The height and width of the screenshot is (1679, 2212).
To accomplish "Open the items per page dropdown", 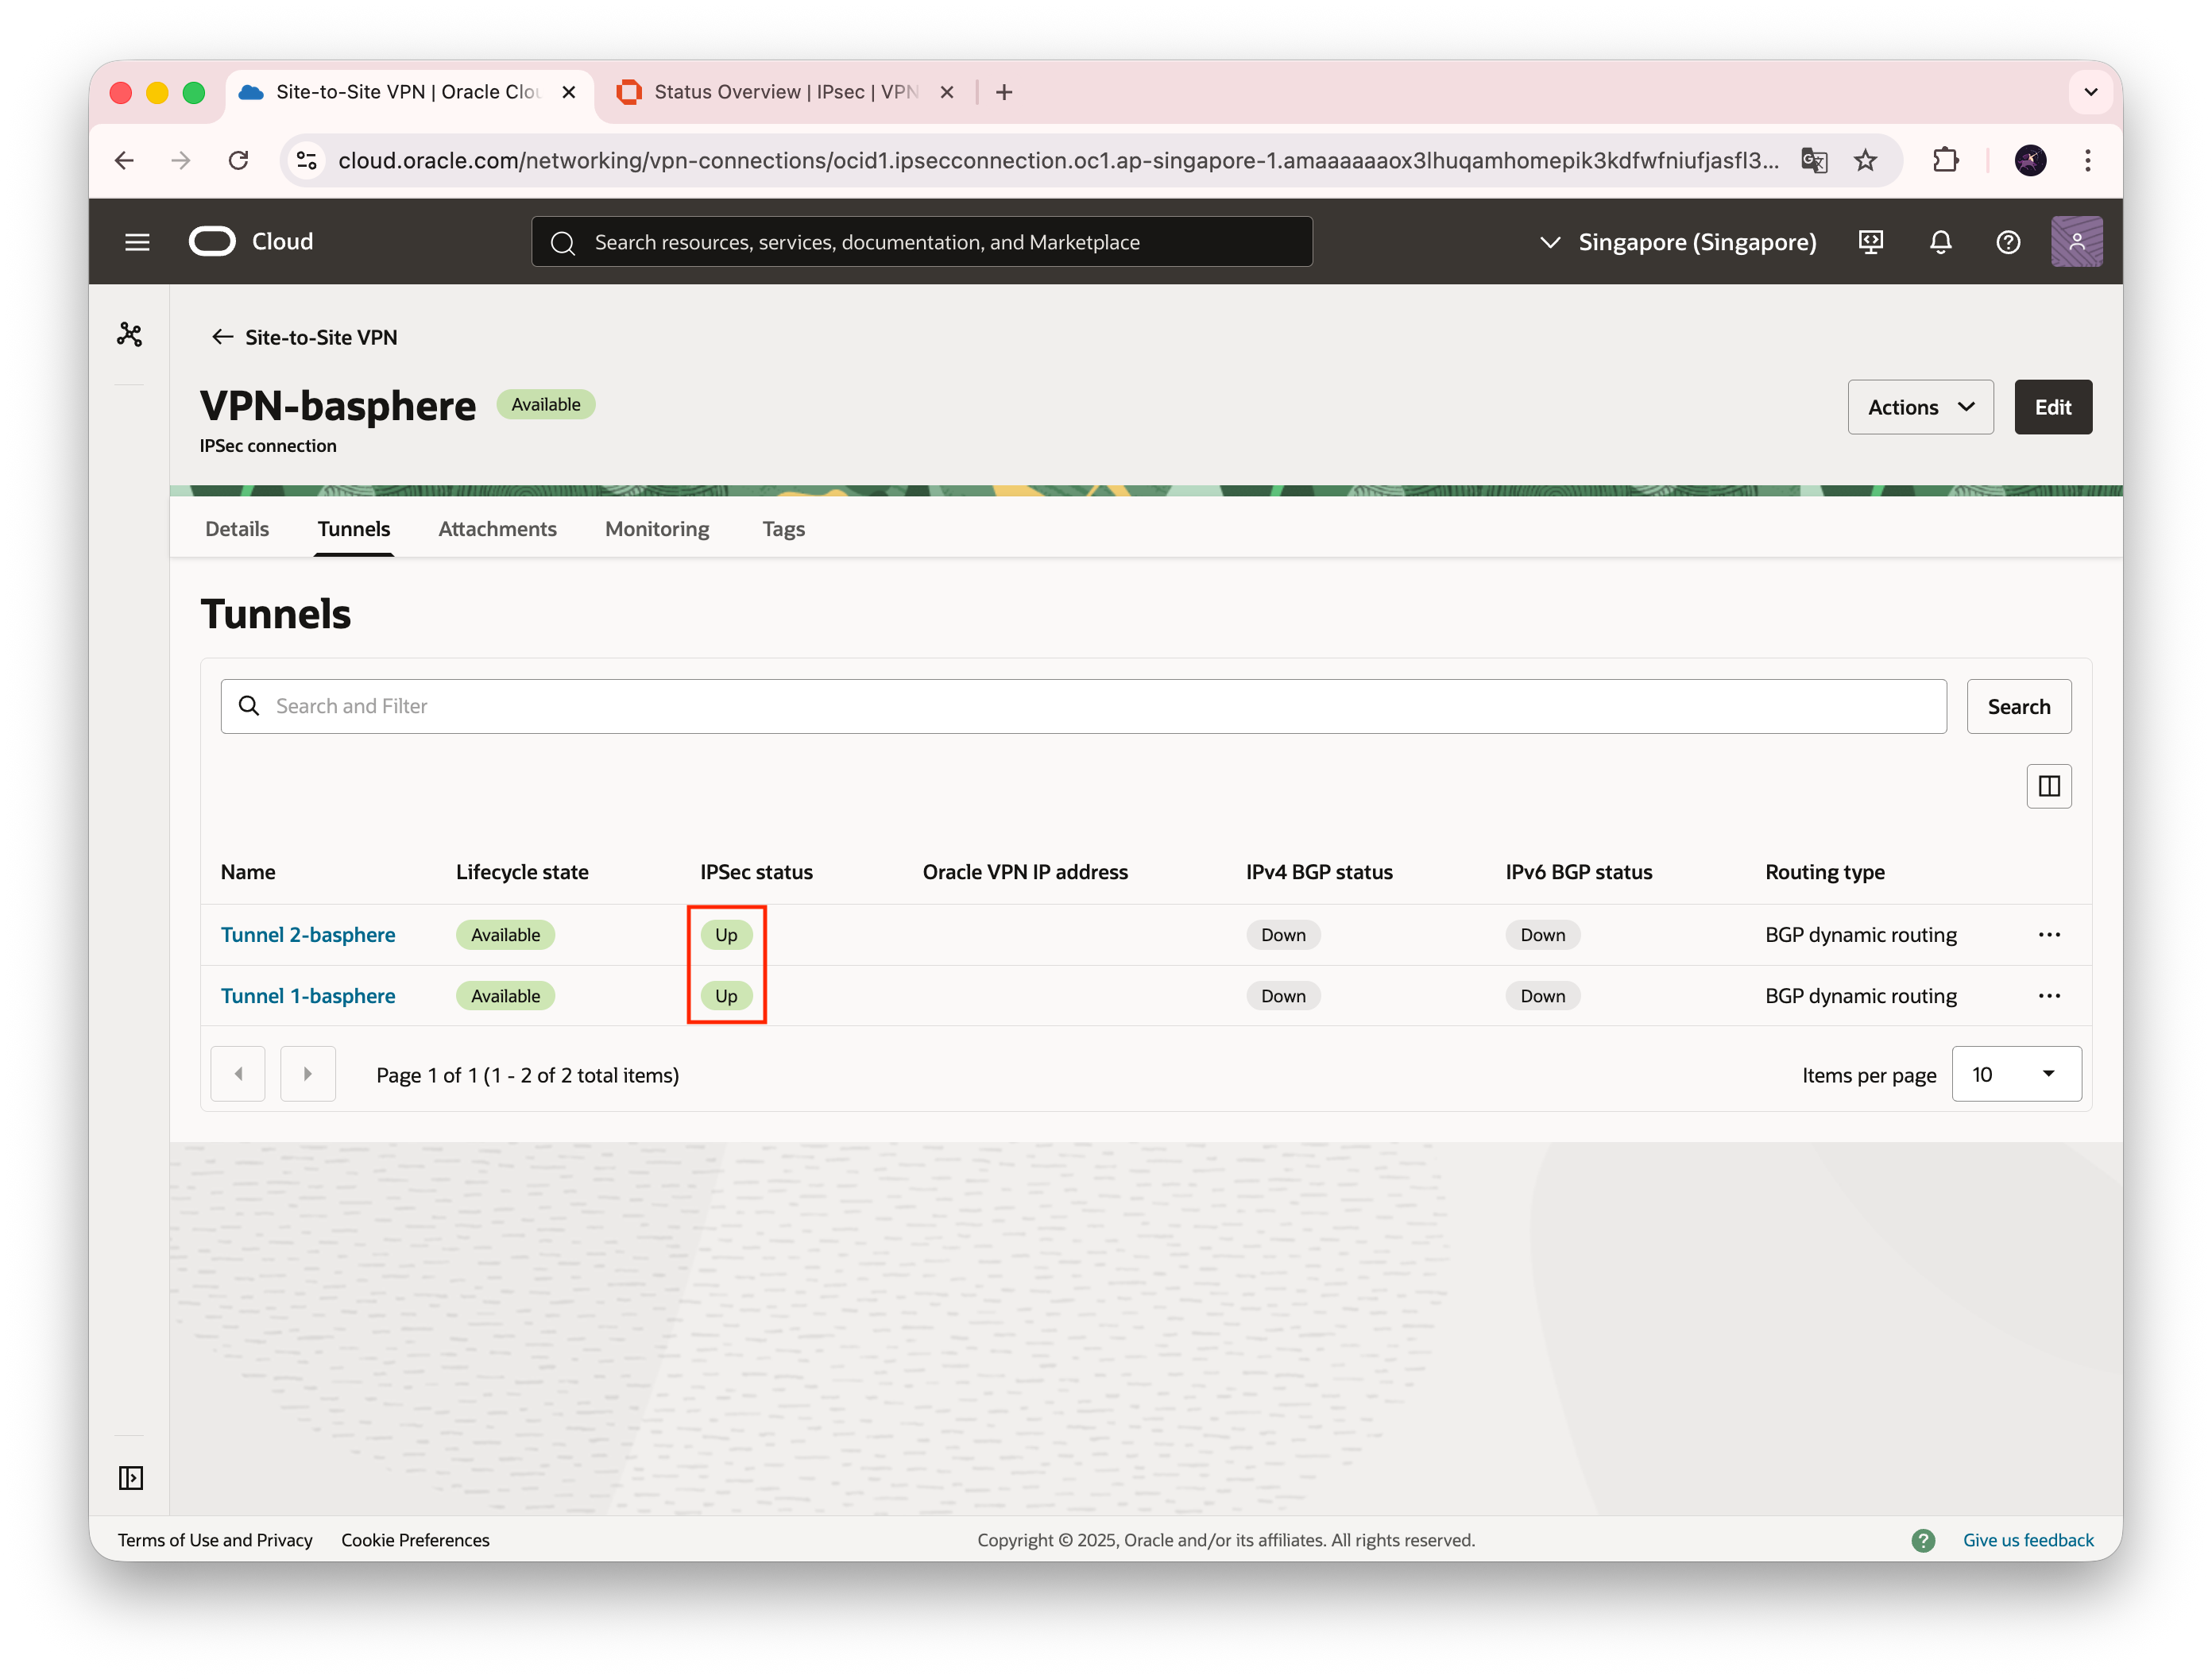I will [2015, 1075].
